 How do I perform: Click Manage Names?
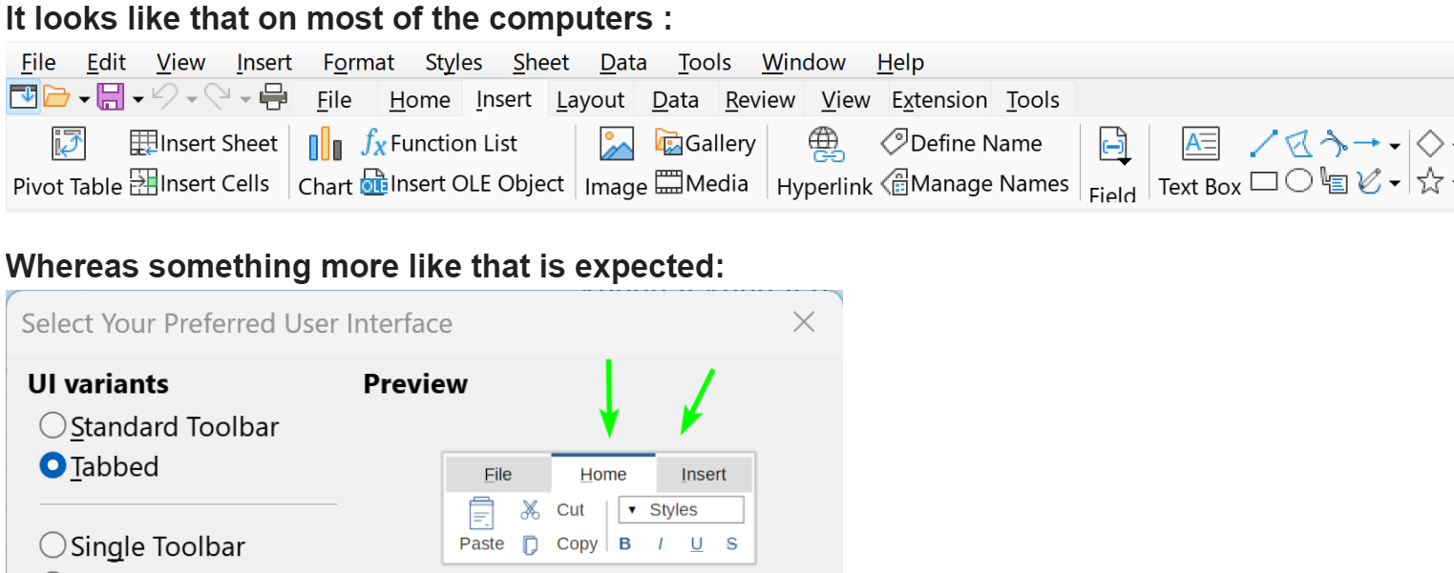pyautogui.click(x=974, y=184)
